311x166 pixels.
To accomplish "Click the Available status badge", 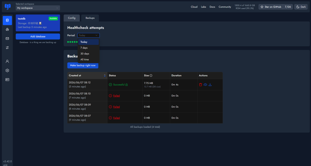I will (53, 18).
